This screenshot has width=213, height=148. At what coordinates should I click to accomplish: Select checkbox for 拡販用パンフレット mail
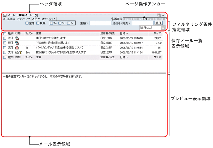pyautogui.click(x=5, y=52)
